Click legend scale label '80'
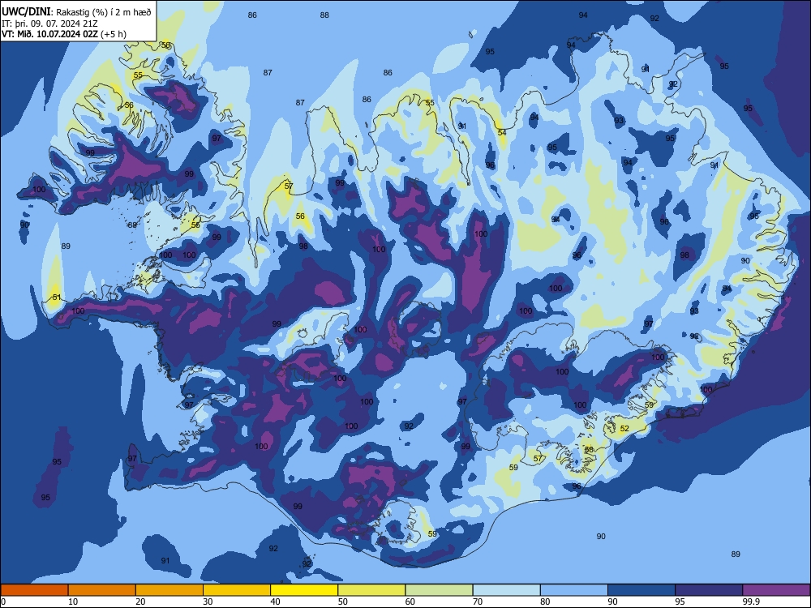 pos(546,602)
